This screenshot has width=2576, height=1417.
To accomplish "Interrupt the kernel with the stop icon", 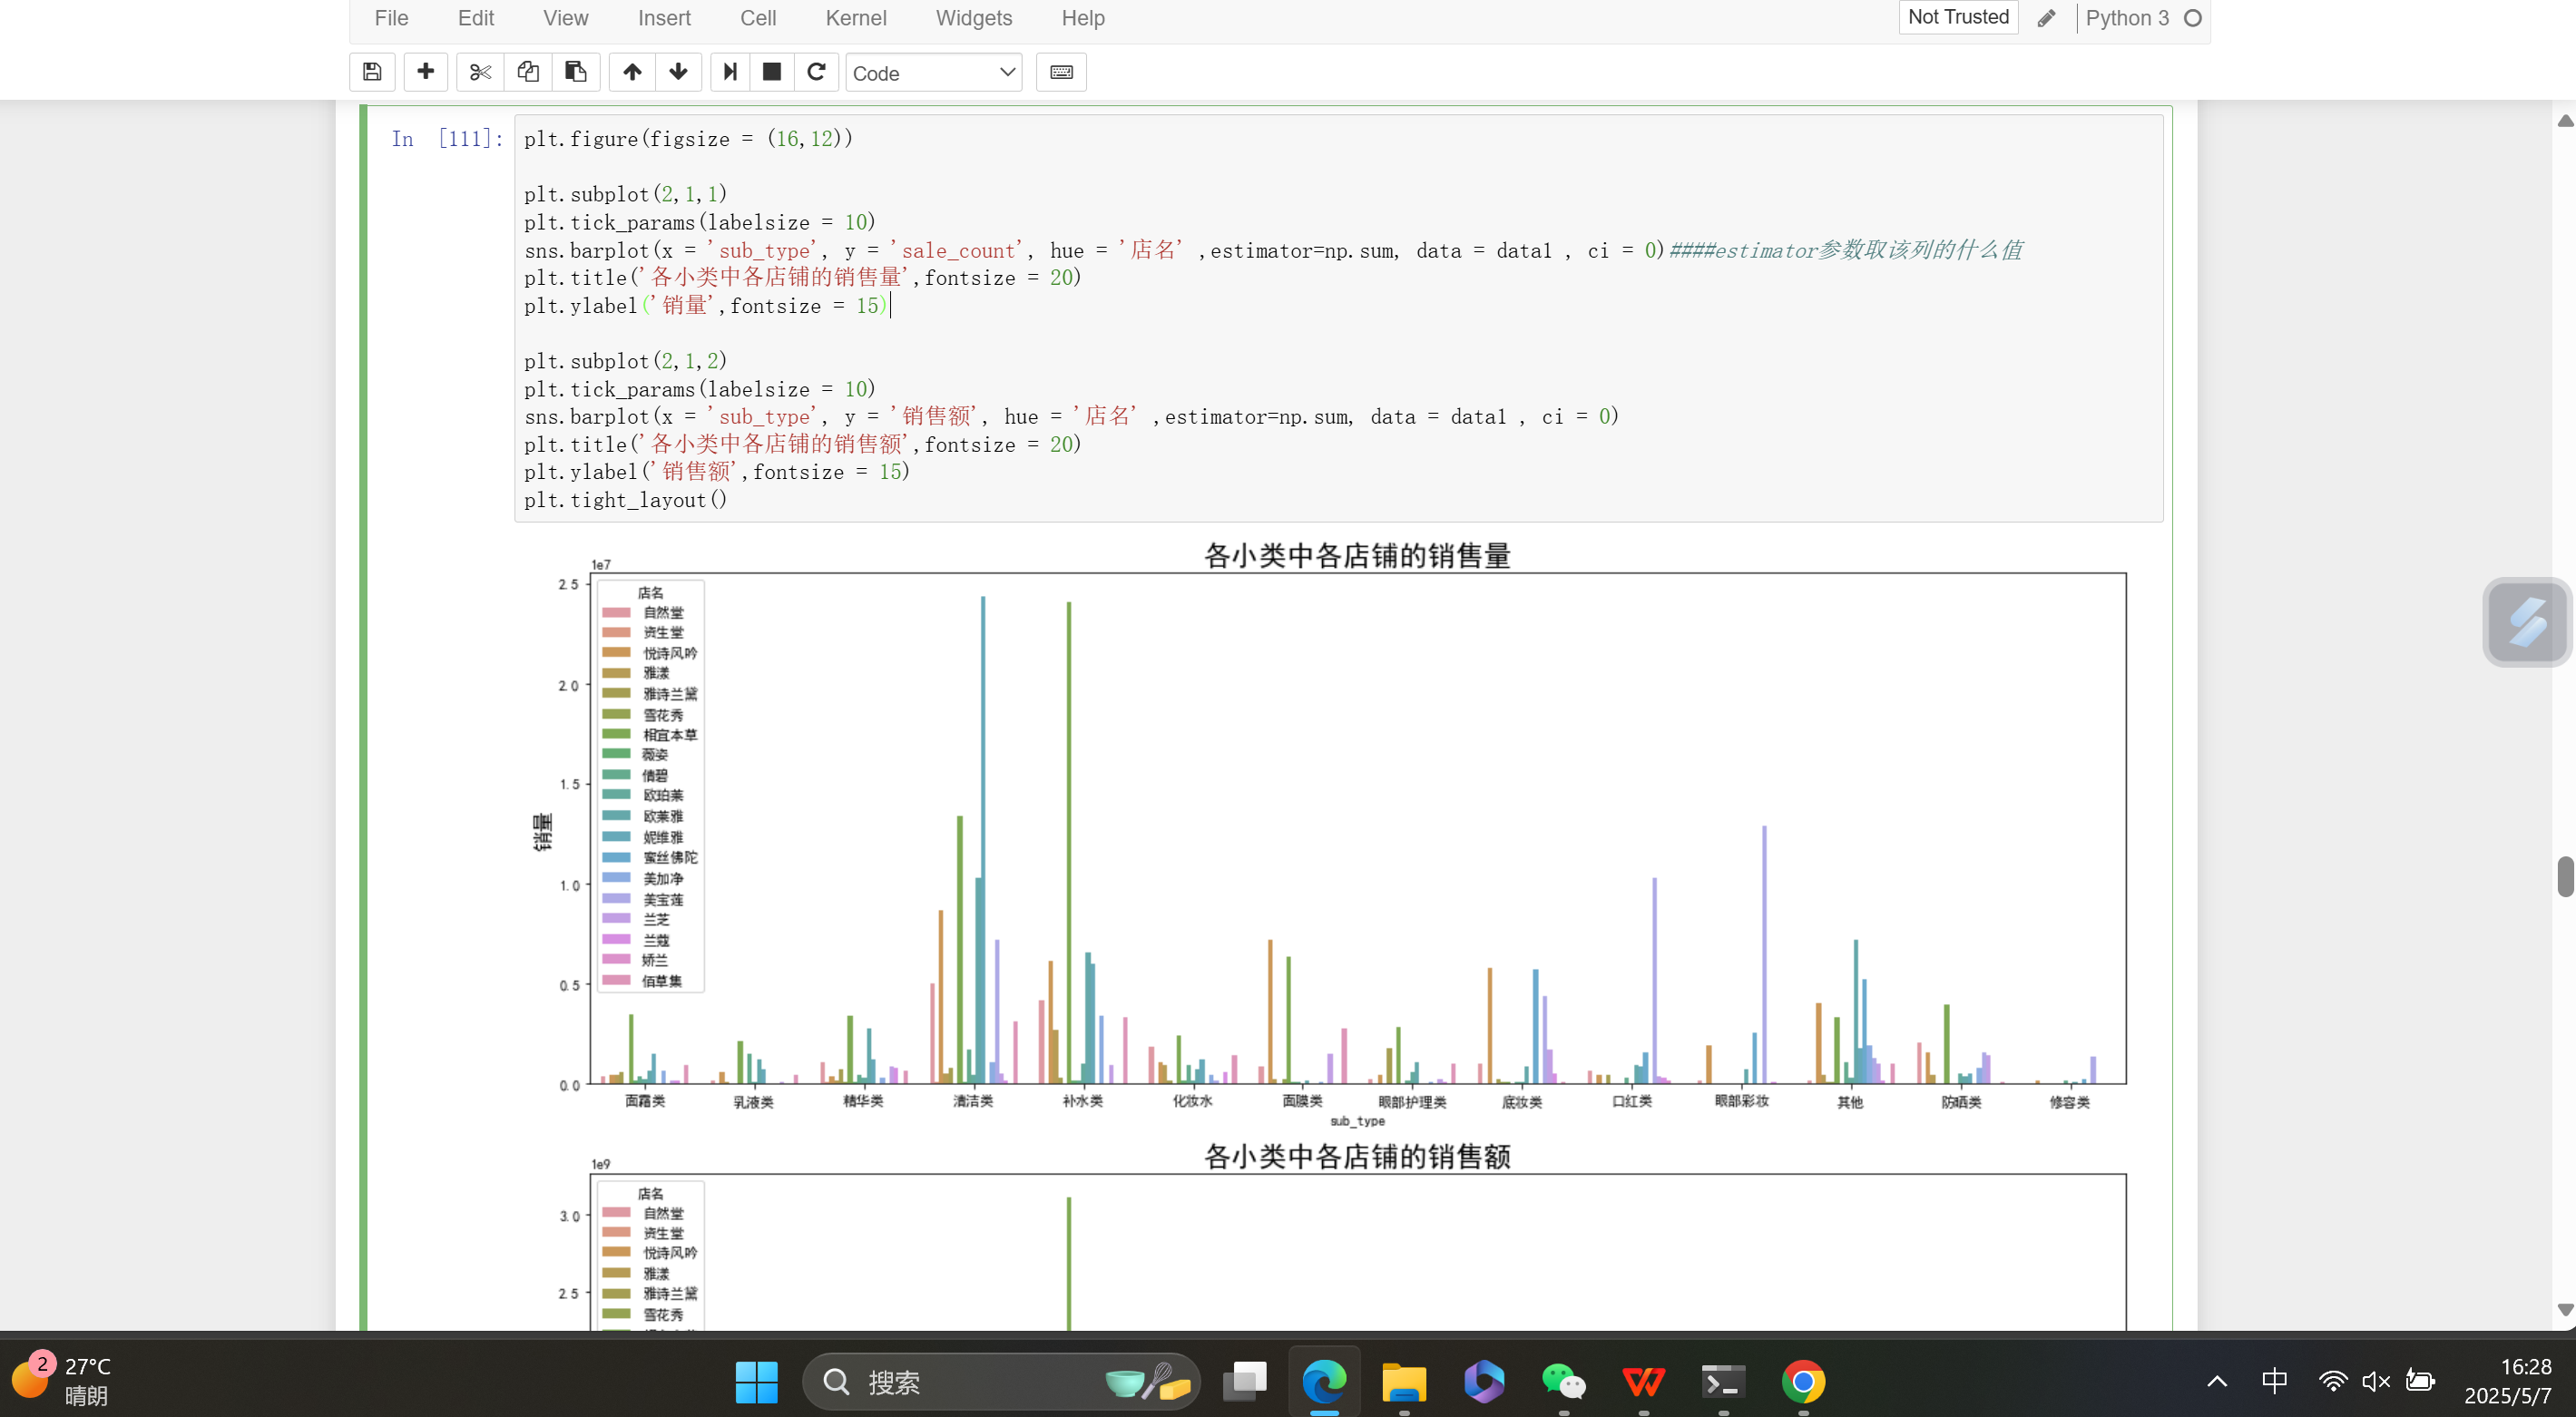I will pyautogui.click(x=771, y=72).
